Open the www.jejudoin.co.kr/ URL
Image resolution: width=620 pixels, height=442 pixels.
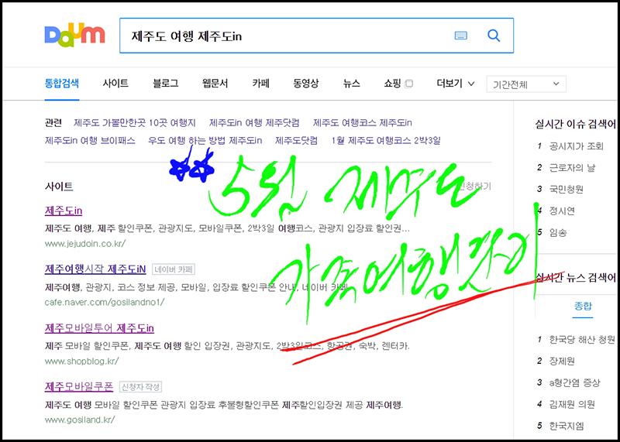[85, 243]
